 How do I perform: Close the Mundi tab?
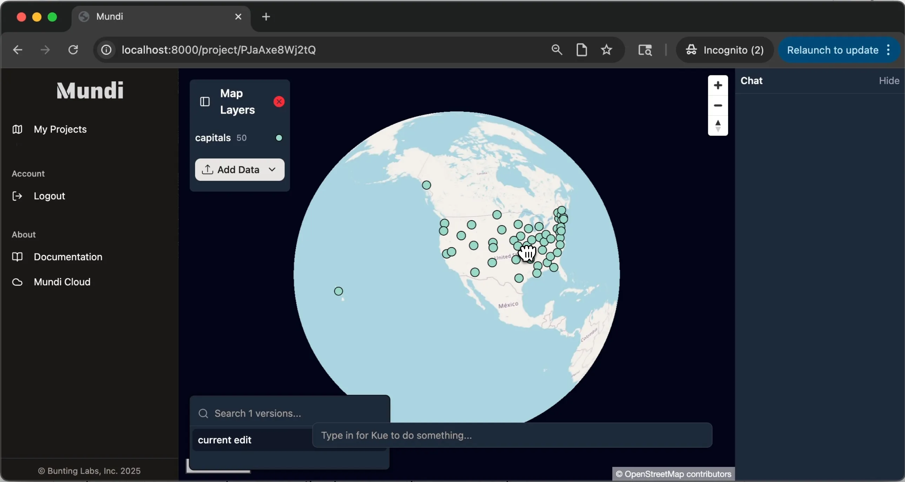click(238, 16)
